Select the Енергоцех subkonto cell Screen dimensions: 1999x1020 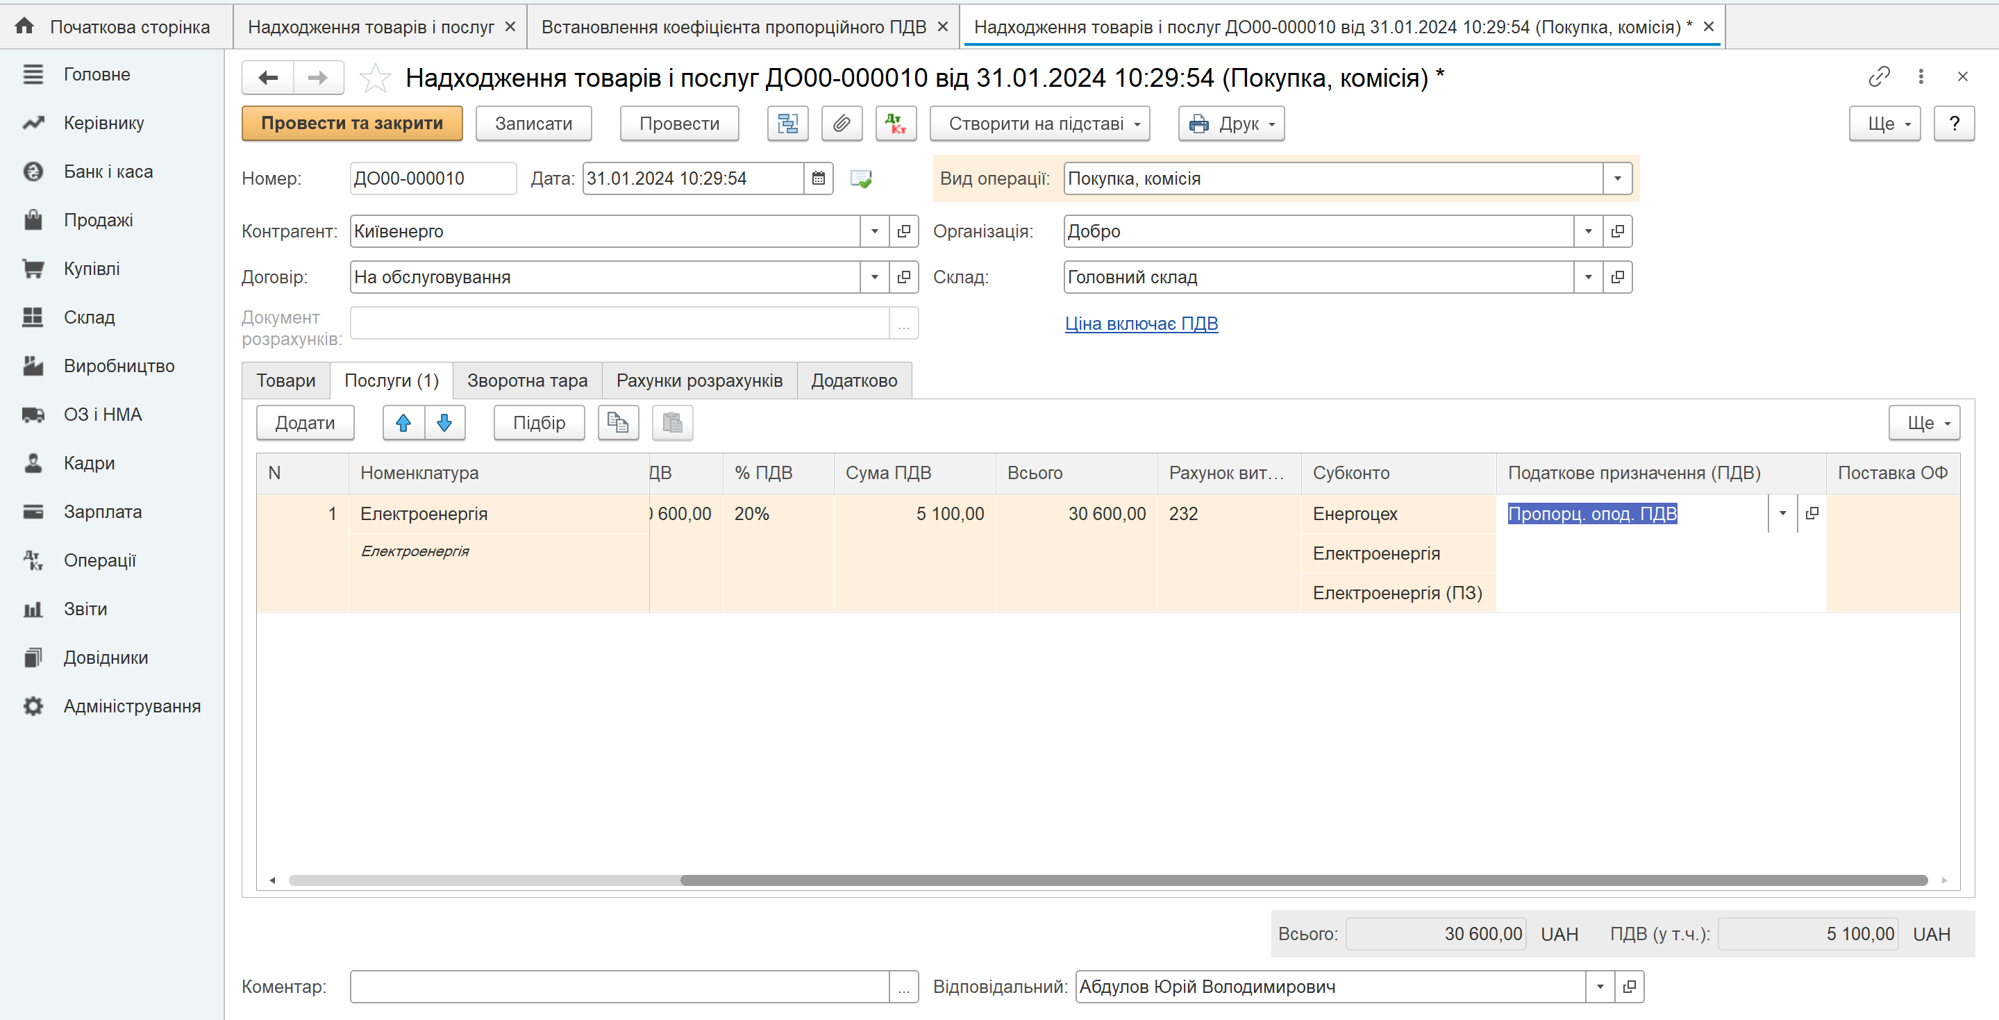click(x=1398, y=514)
